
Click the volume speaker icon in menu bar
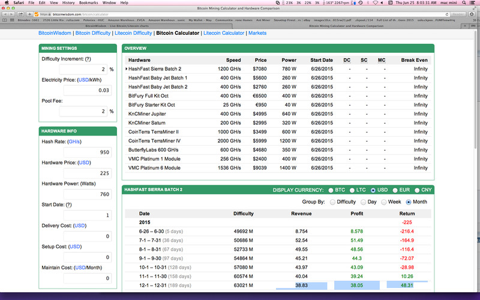(382, 2)
